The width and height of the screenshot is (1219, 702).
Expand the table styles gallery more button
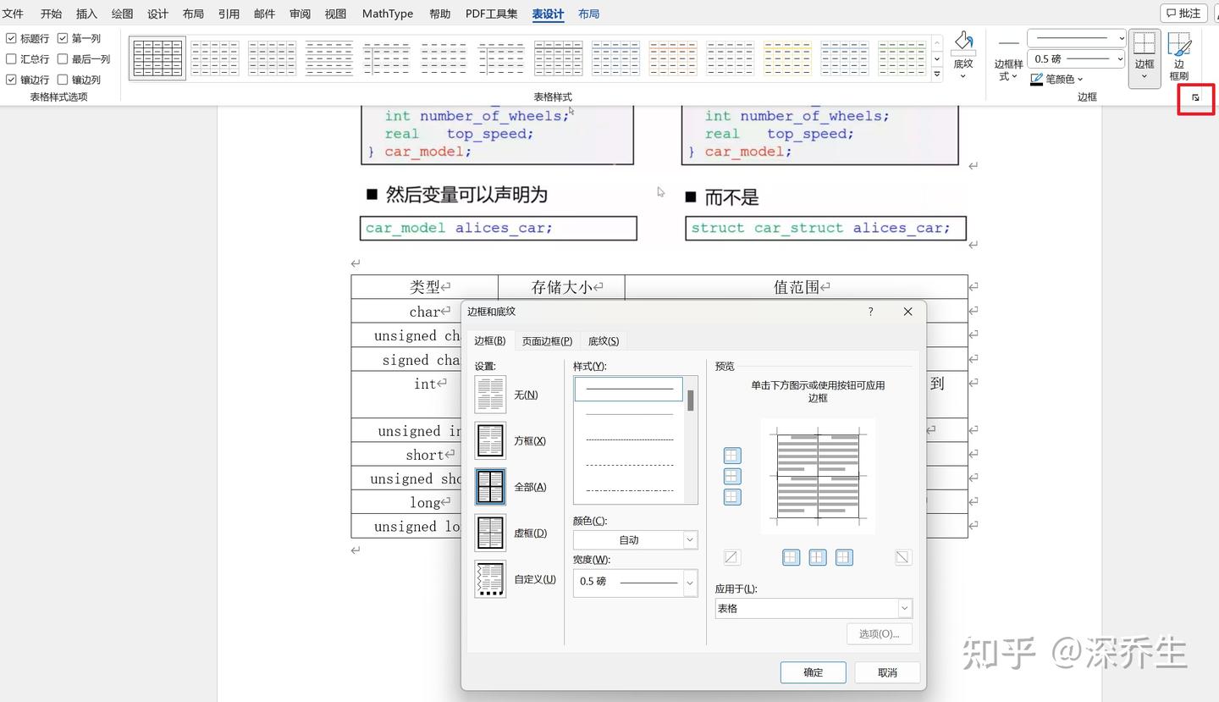(x=937, y=75)
